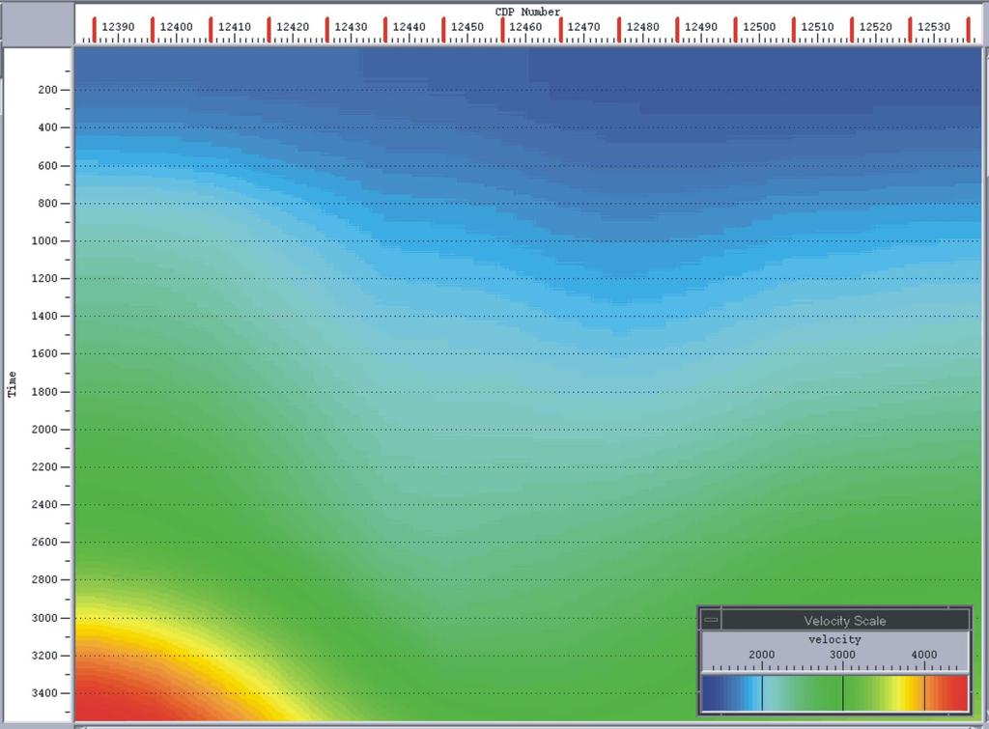
Task: Click the 3000 label on velocity scale
Action: (842, 655)
